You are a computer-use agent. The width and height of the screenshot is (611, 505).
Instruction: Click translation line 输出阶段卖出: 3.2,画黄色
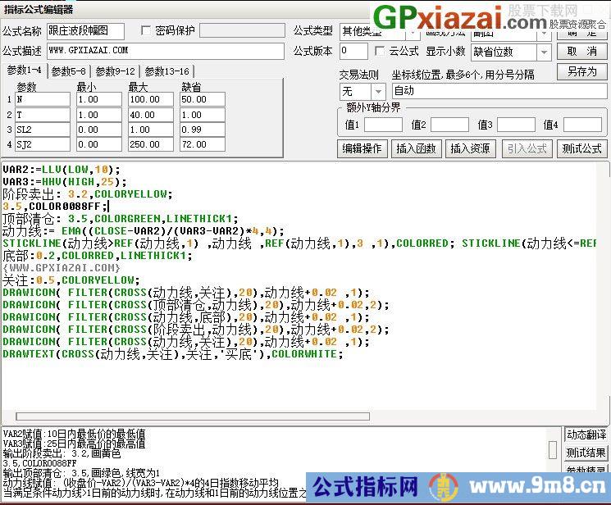point(62,453)
